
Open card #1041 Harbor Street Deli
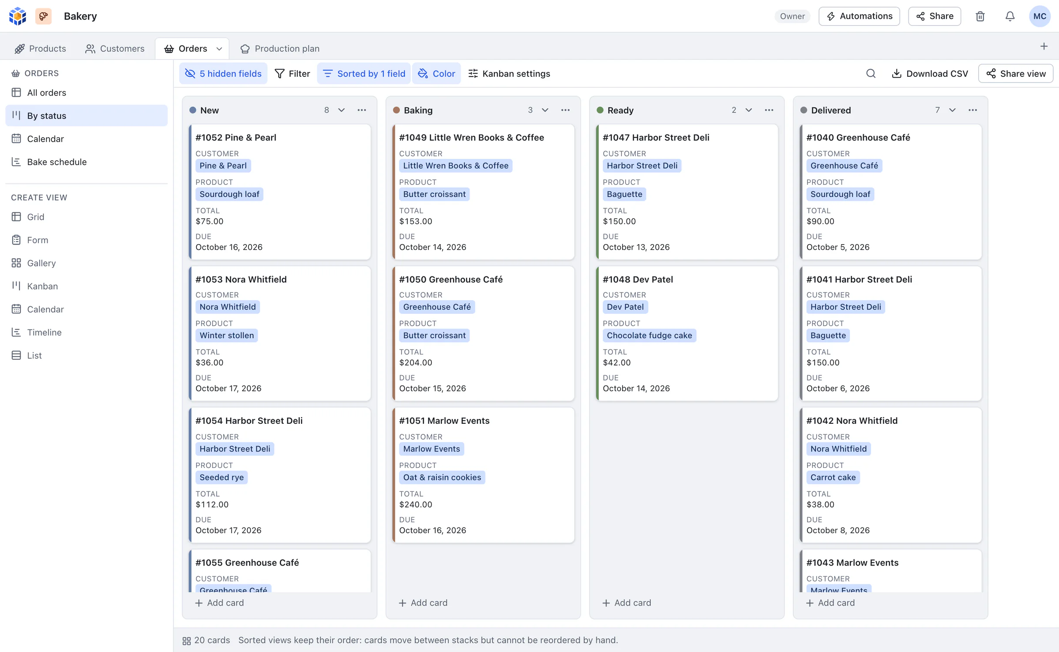click(x=890, y=333)
